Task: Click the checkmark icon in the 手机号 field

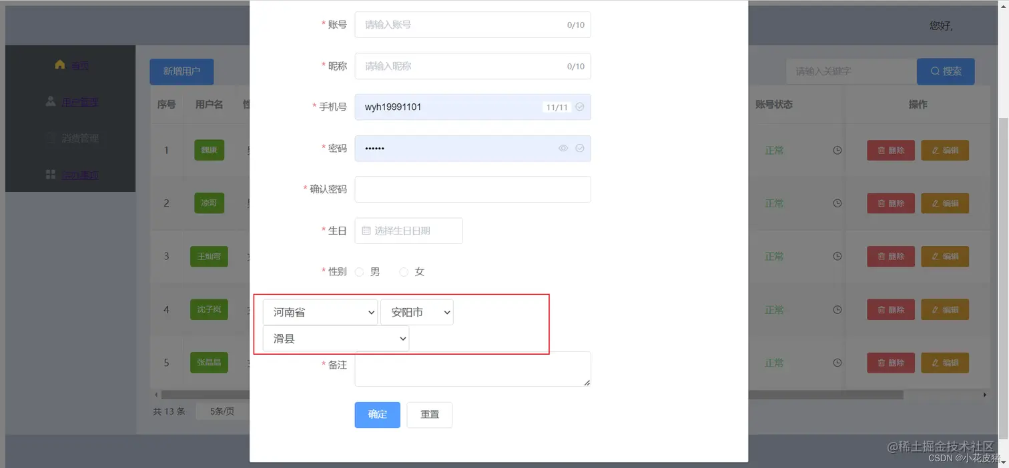Action: click(579, 107)
